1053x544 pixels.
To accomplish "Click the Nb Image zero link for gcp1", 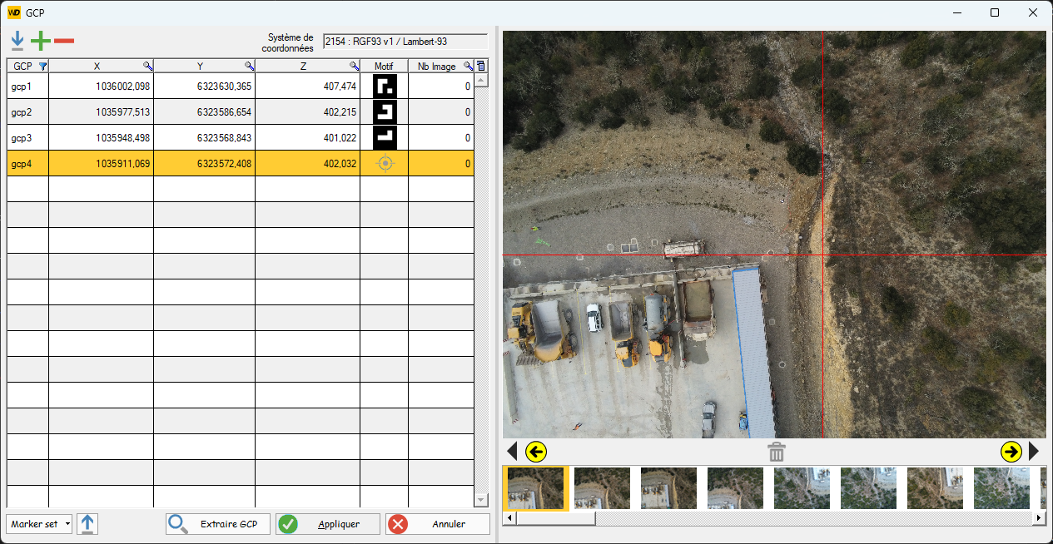I will tap(466, 85).
